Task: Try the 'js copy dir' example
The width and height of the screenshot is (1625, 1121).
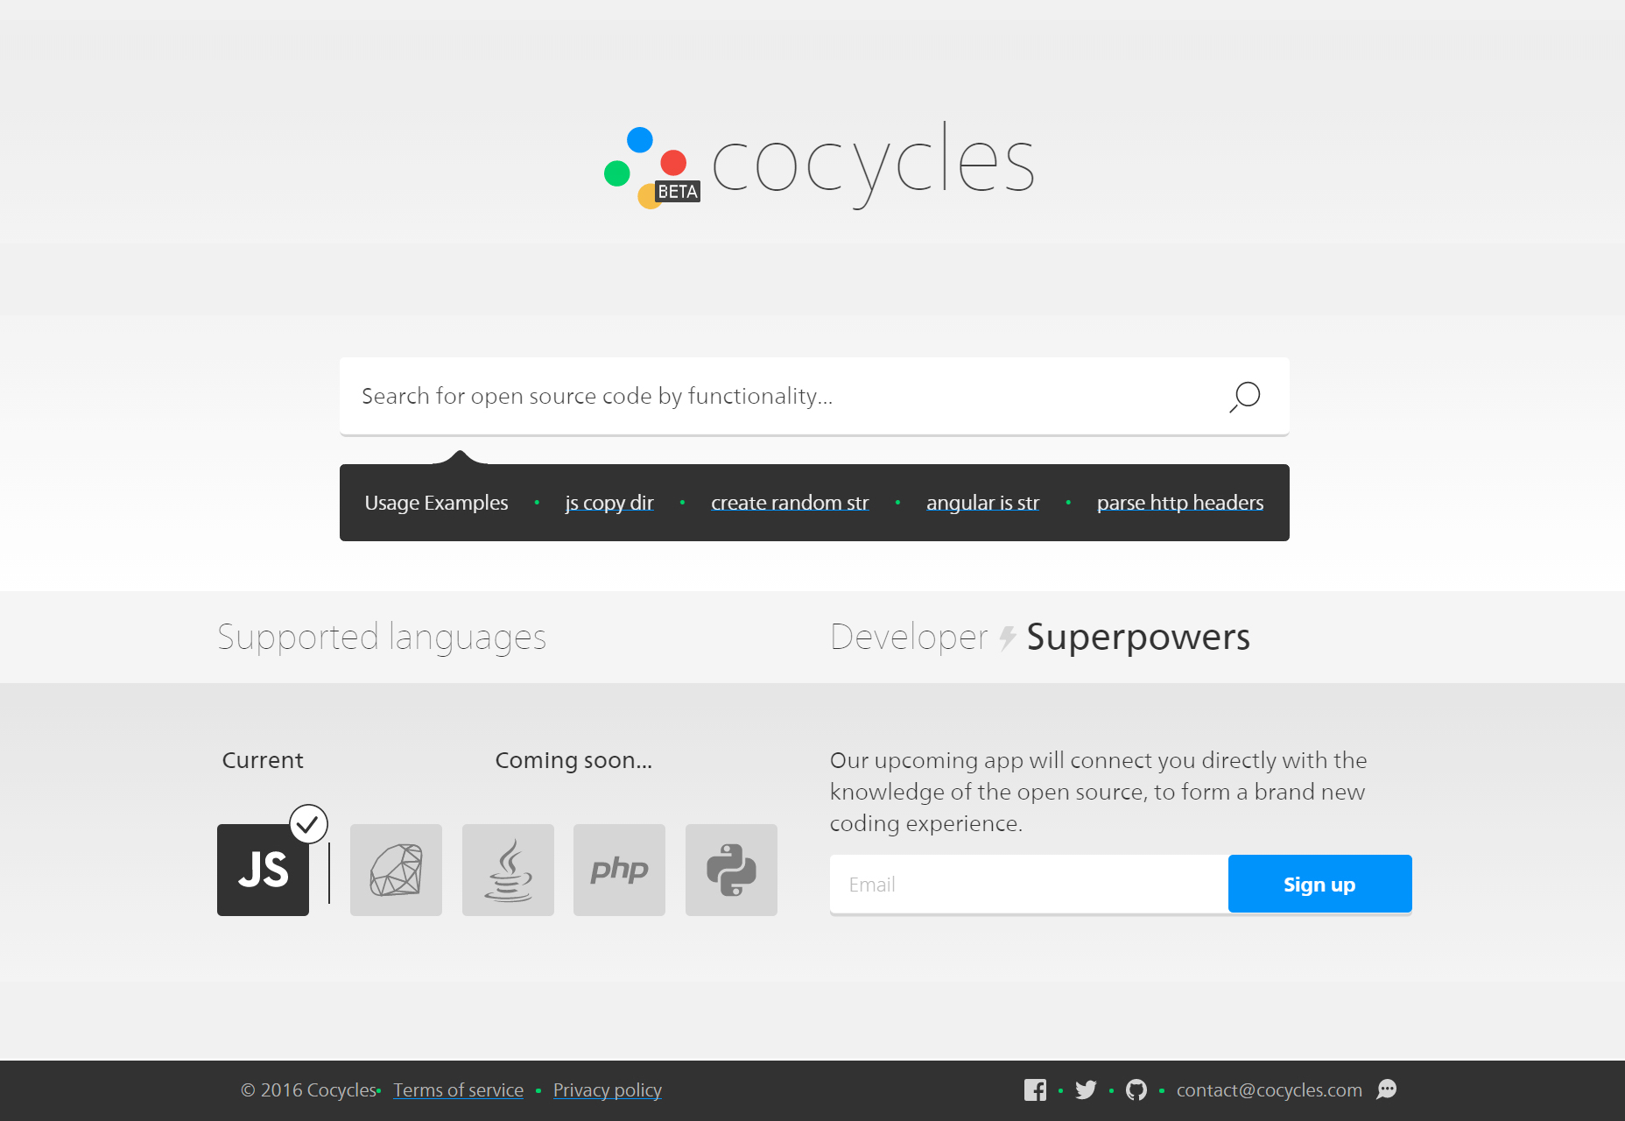Action: [609, 503]
